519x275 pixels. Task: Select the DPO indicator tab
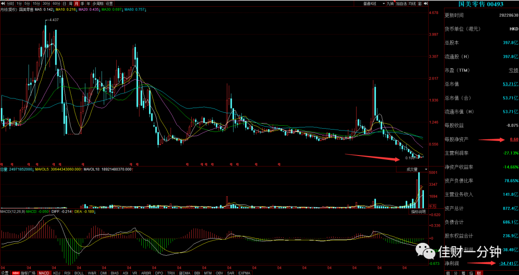(x=159, y=273)
